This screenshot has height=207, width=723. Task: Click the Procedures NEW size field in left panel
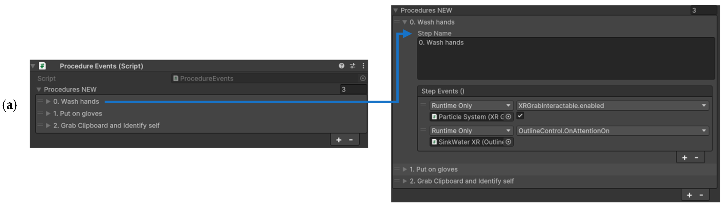(353, 90)
